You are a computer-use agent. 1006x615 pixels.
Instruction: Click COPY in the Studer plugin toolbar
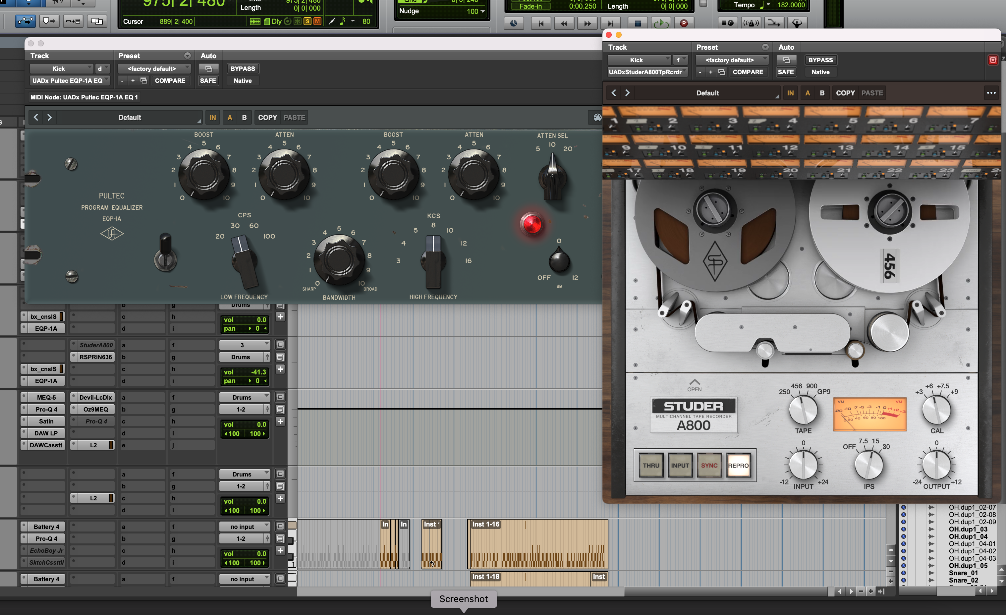(x=845, y=93)
